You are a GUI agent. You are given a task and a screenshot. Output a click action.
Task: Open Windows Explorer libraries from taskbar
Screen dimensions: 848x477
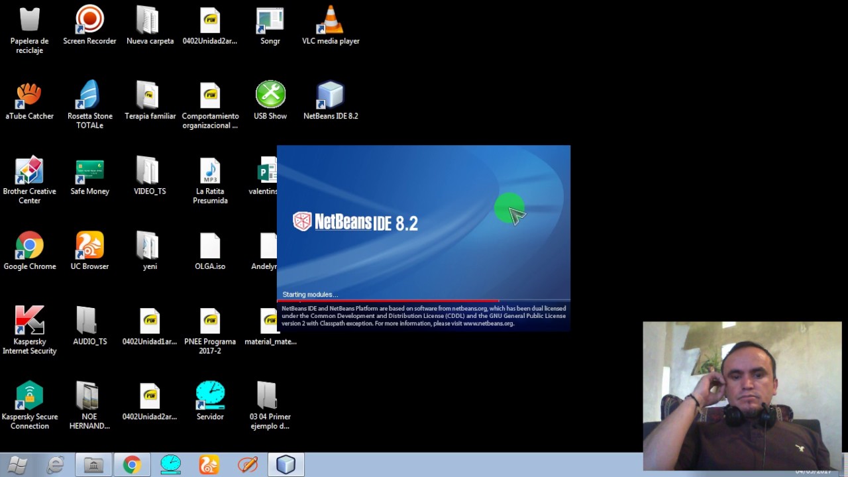coord(93,465)
